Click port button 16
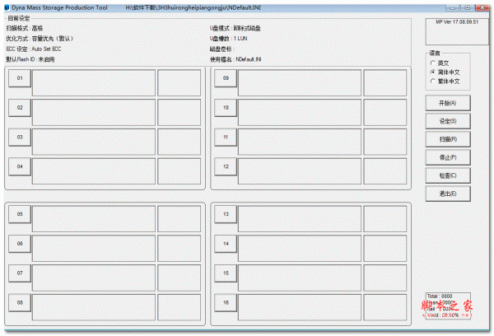The height and width of the screenshot is (336, 494). pyautogui.click(x=226, y=302)
